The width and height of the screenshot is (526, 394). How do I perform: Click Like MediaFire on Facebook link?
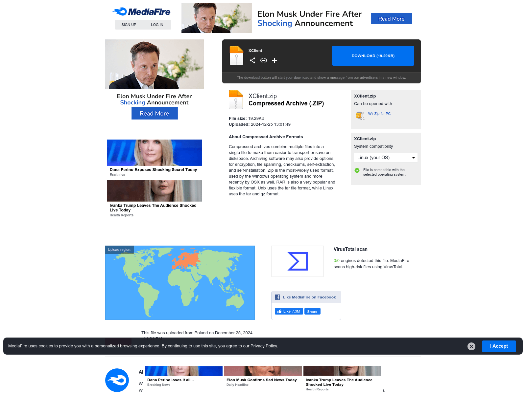309,297
